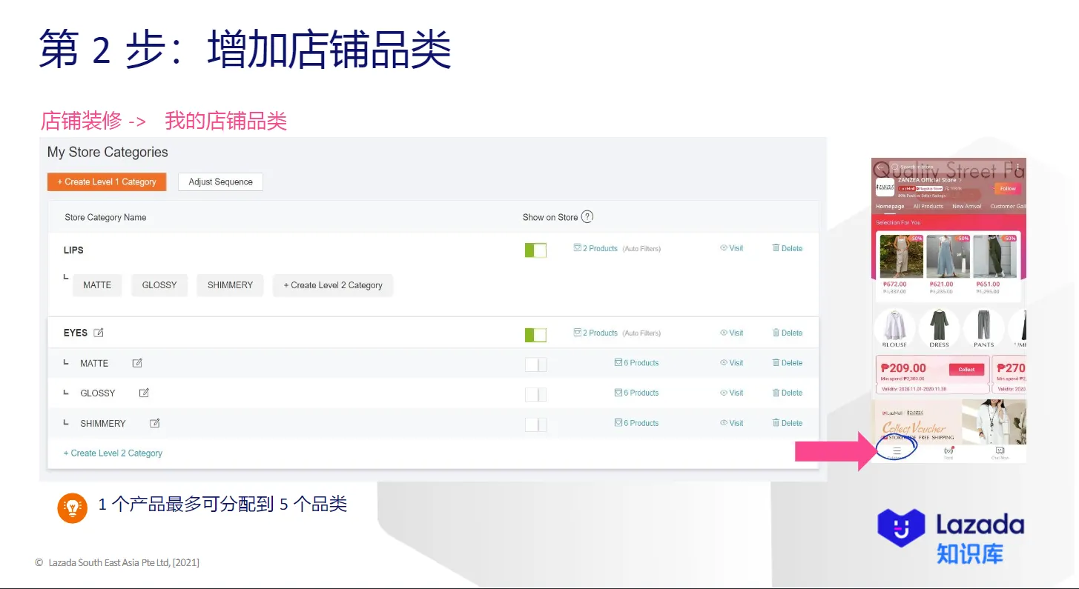1079x589 pixels.
Task: Enable Show on Store for the MATTE subcategory
Action: click(x=535, y=364)
